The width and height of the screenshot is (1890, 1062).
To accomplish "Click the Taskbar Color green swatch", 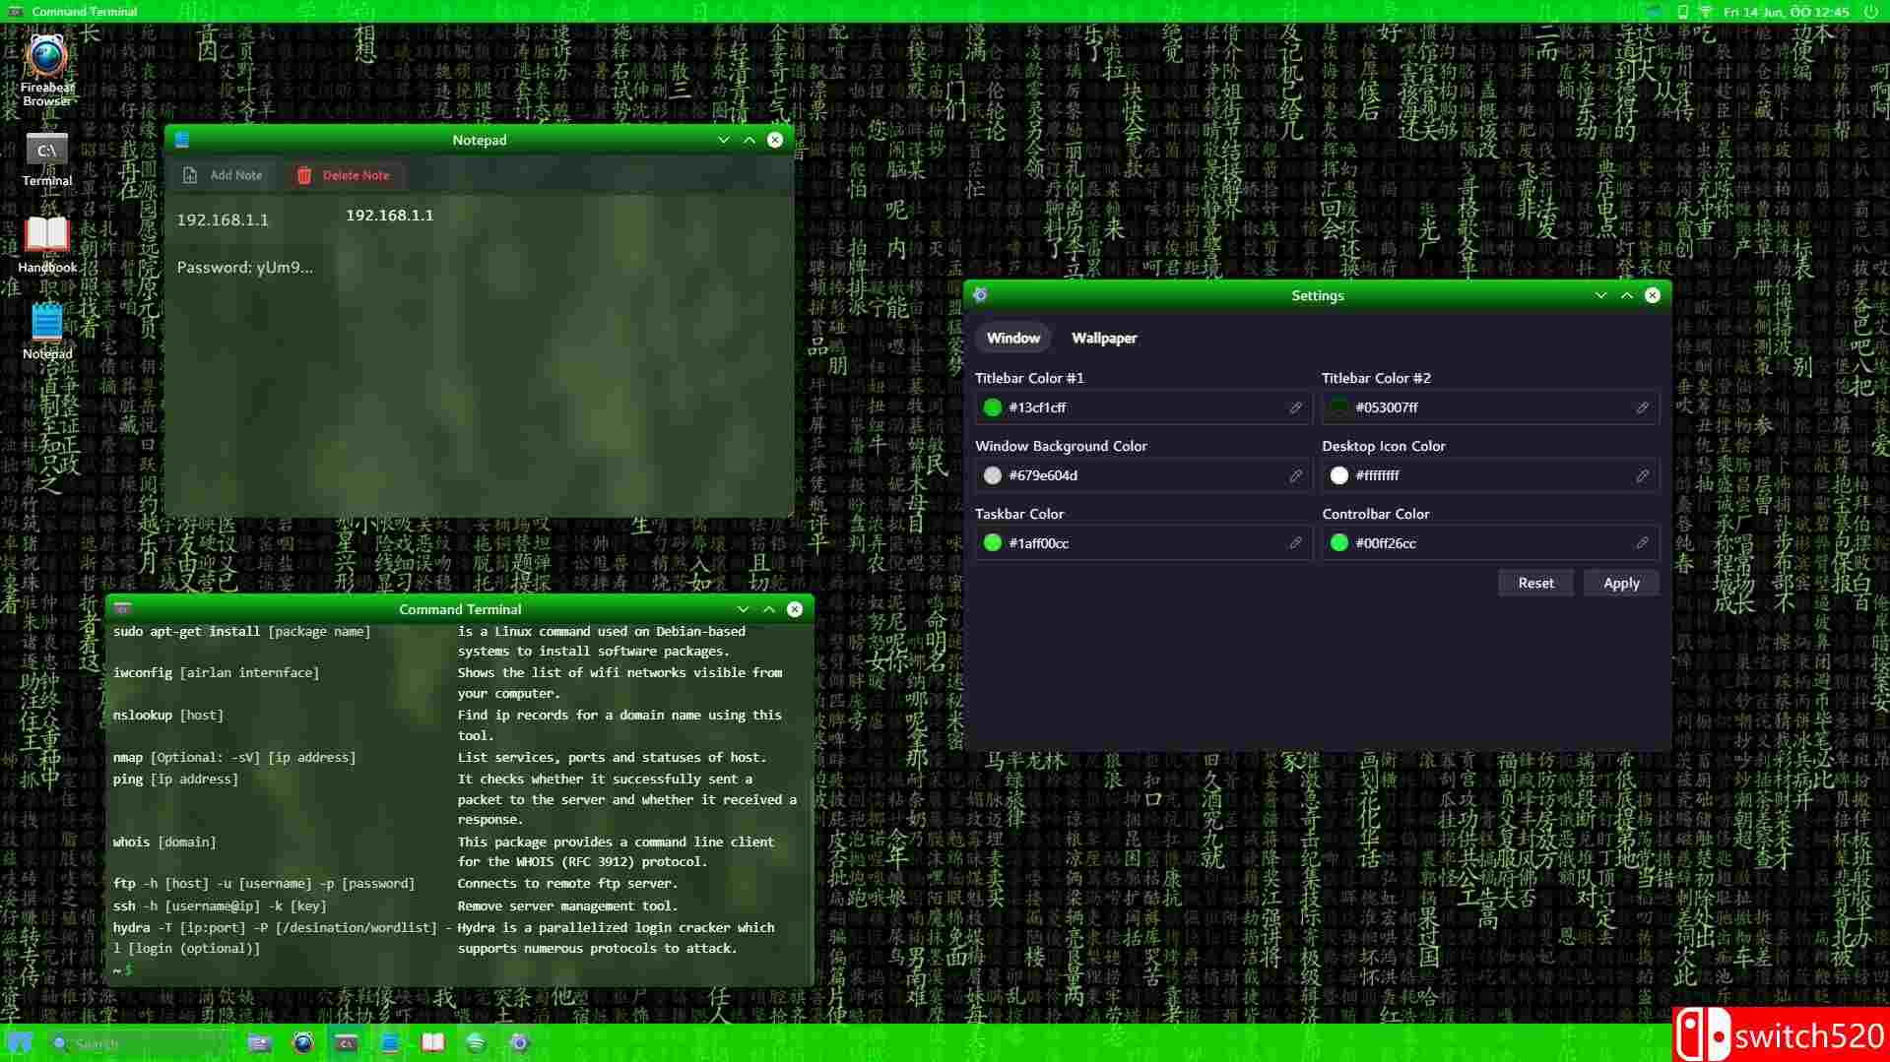I will [992, 542].
